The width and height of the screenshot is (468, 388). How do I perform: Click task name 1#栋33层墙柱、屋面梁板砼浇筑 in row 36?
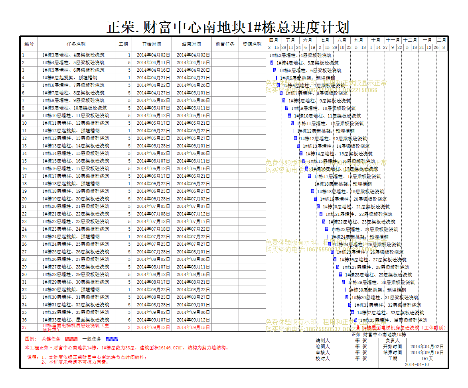tap(75, 320)
